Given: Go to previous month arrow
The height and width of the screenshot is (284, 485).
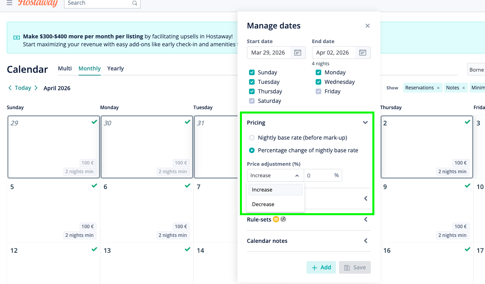Looking at the screenshot, I should (10, 88).
